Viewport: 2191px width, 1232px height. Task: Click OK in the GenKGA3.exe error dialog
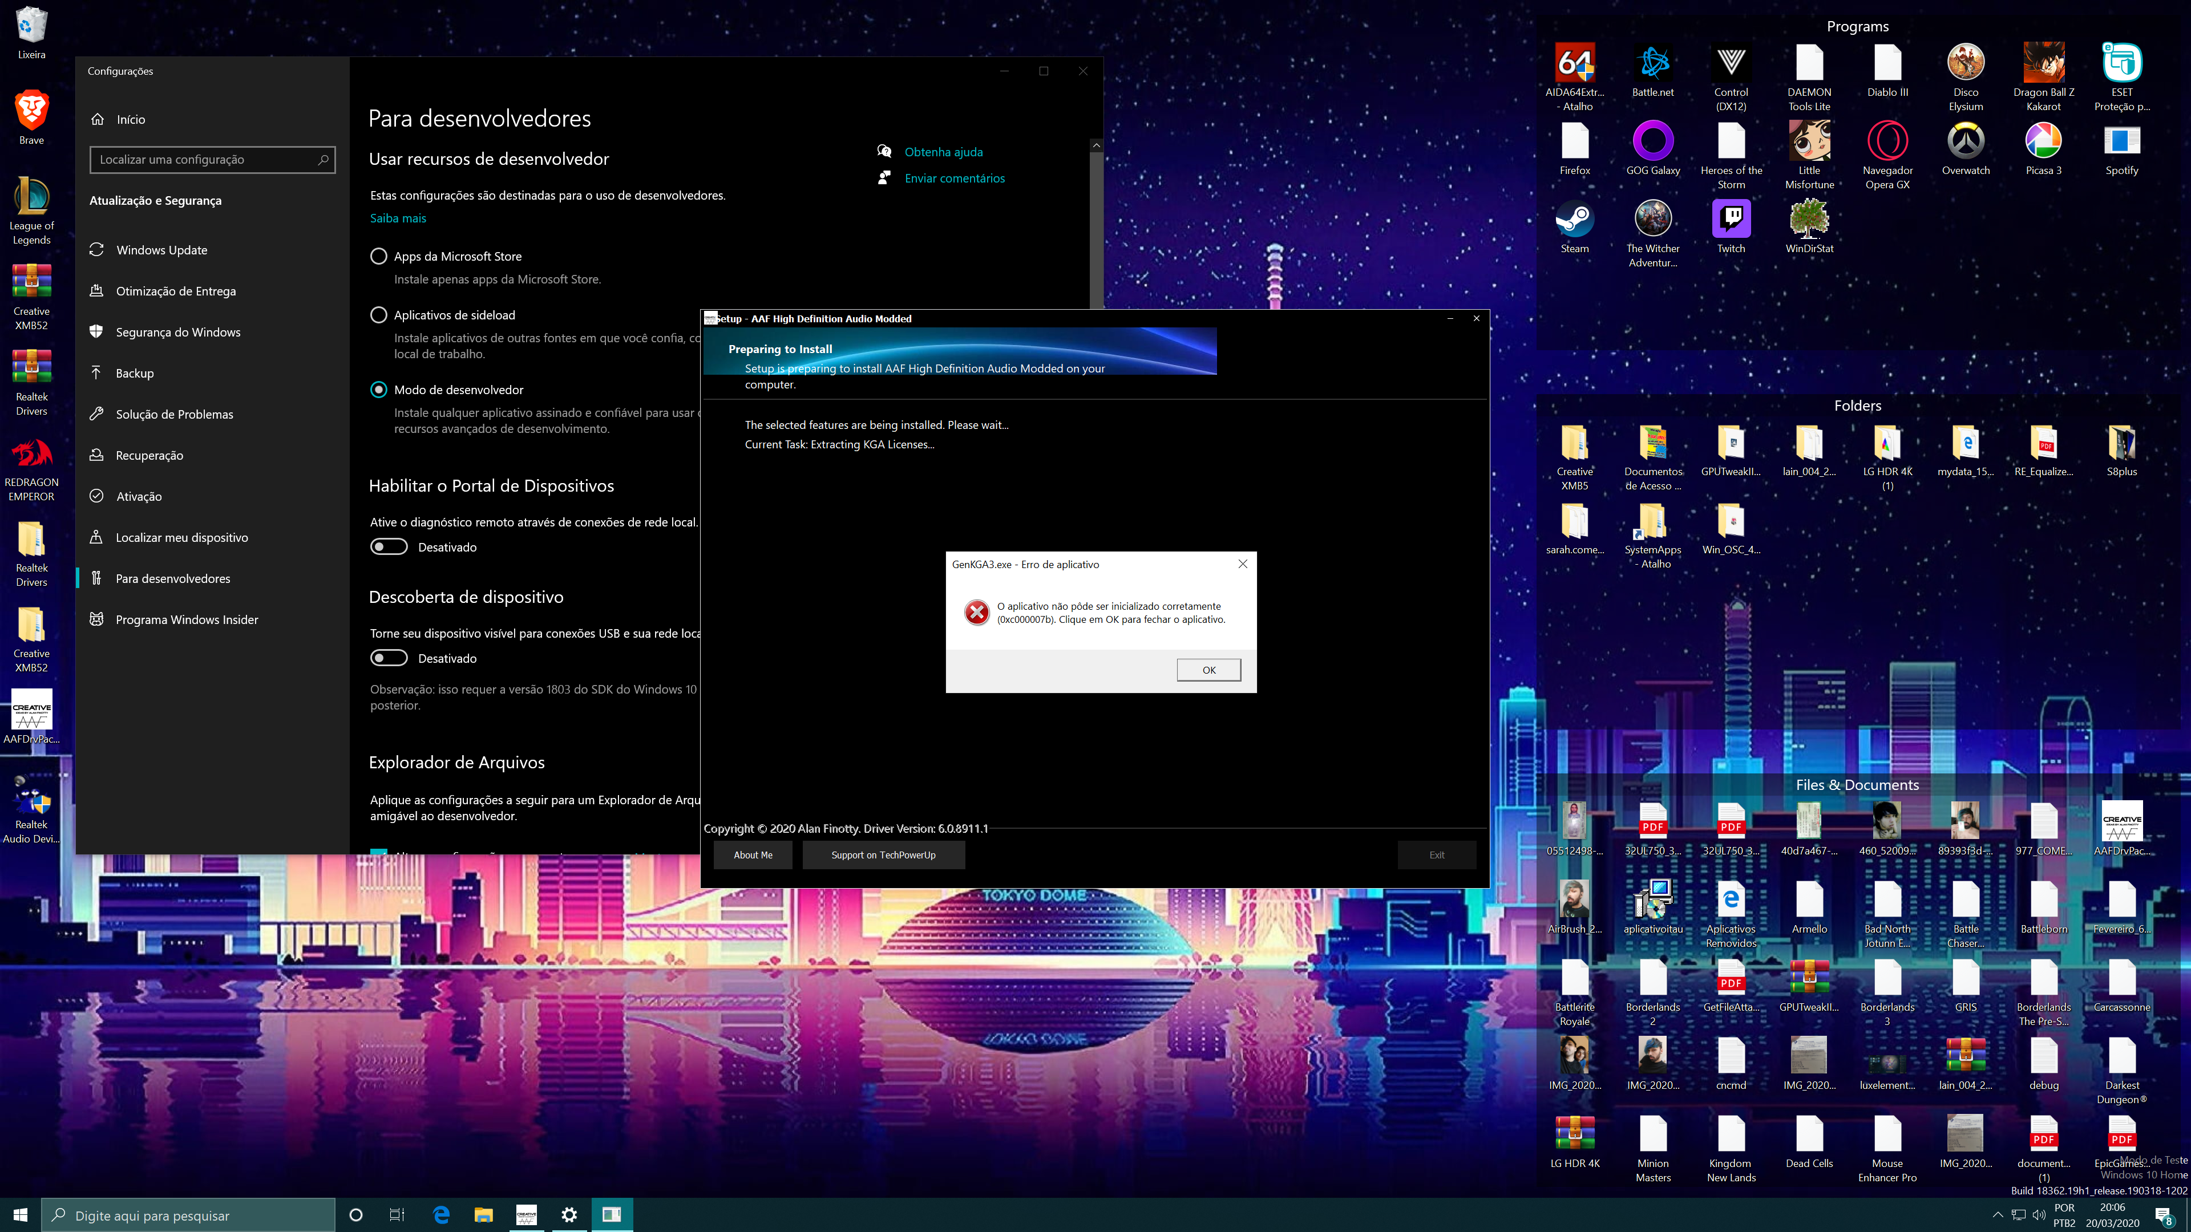(1208, 670)
